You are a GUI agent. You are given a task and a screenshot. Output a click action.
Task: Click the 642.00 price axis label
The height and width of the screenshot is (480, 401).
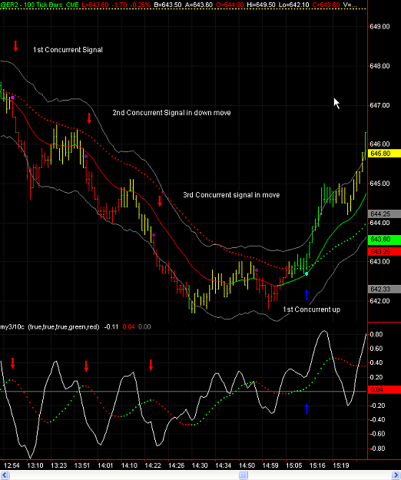coord(379,301)
